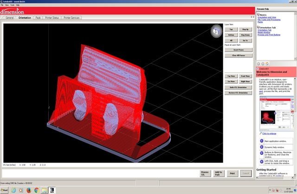The image size is (297, 194).
Task: Click the Step Down layer button
Action: [x=245, y=35]
